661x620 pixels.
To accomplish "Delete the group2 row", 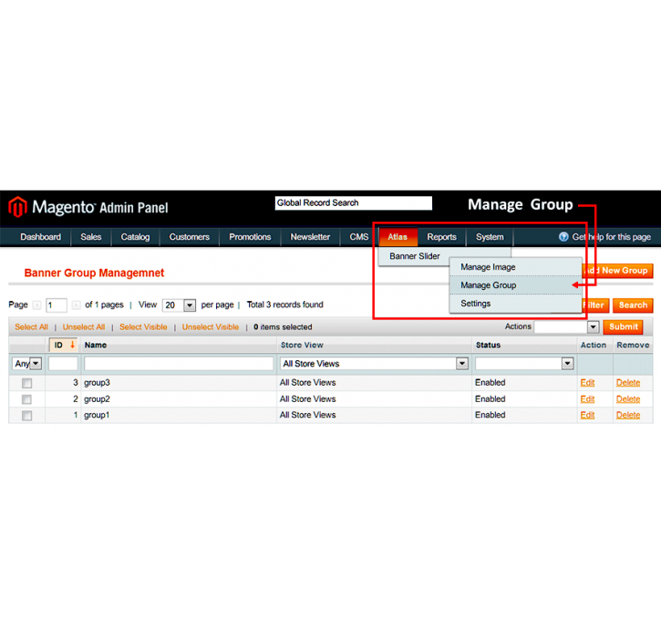I will tap(628, 399).
